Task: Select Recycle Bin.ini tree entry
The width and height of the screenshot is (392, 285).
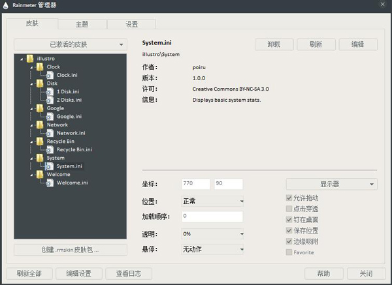Action: (x=74, y=149)
